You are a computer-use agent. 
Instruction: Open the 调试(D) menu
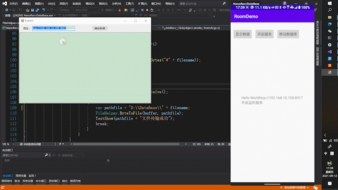90,3
